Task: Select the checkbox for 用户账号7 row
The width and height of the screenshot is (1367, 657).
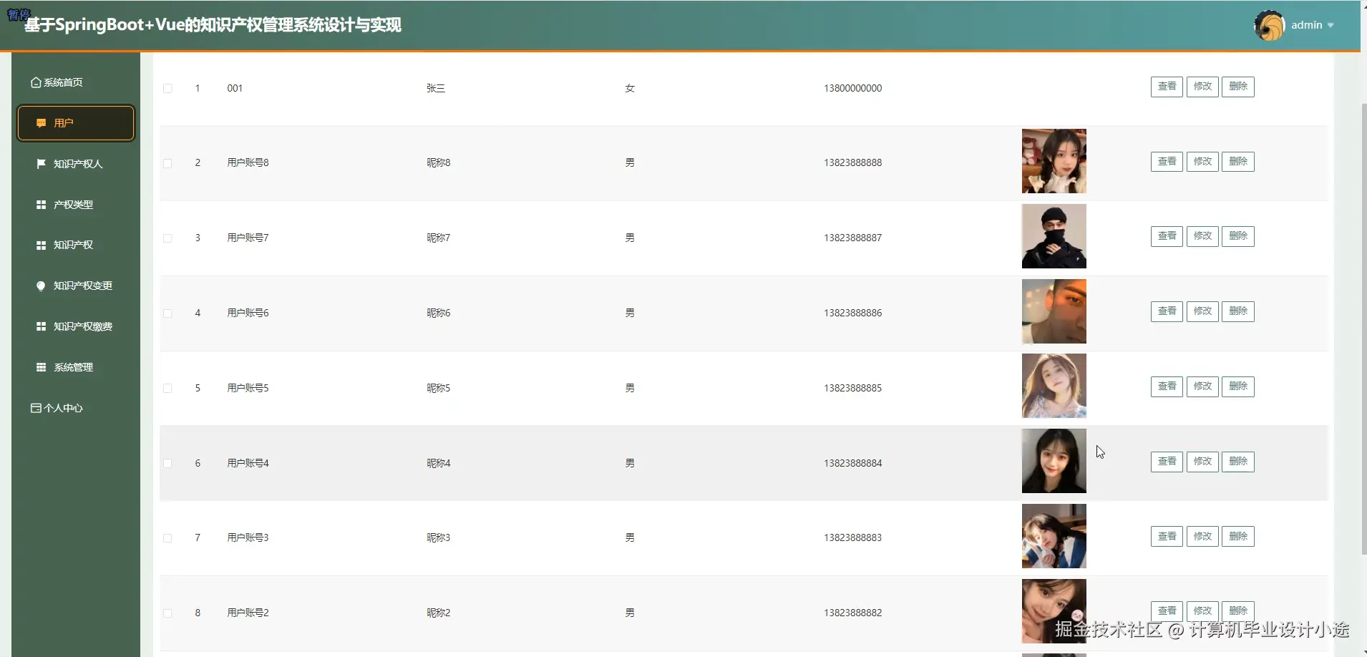Action: (x=167, y=238)
